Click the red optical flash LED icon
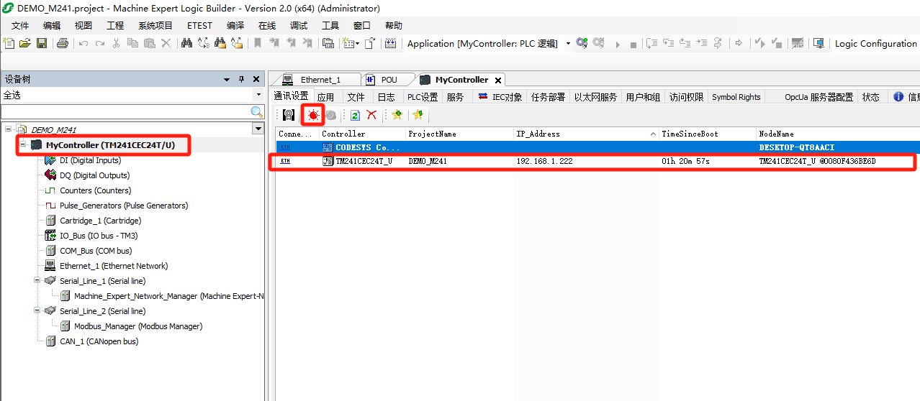The width and height of the screenshot is (920, 401). click(313, 115)
